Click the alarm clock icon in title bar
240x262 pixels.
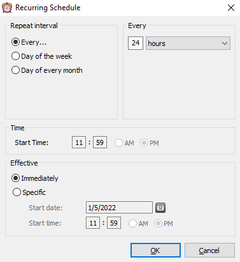[7, 8]
